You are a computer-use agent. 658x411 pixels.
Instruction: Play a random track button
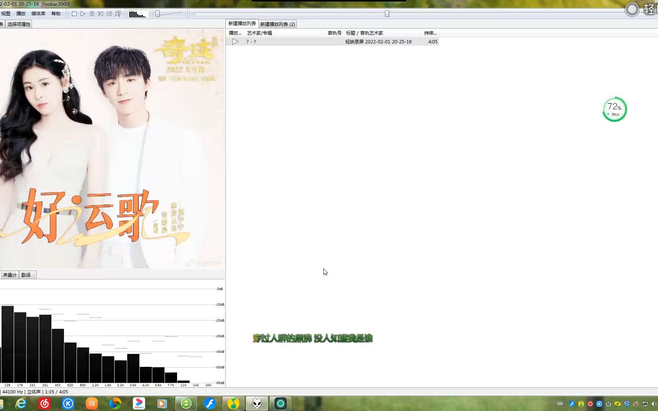point(118,14)
